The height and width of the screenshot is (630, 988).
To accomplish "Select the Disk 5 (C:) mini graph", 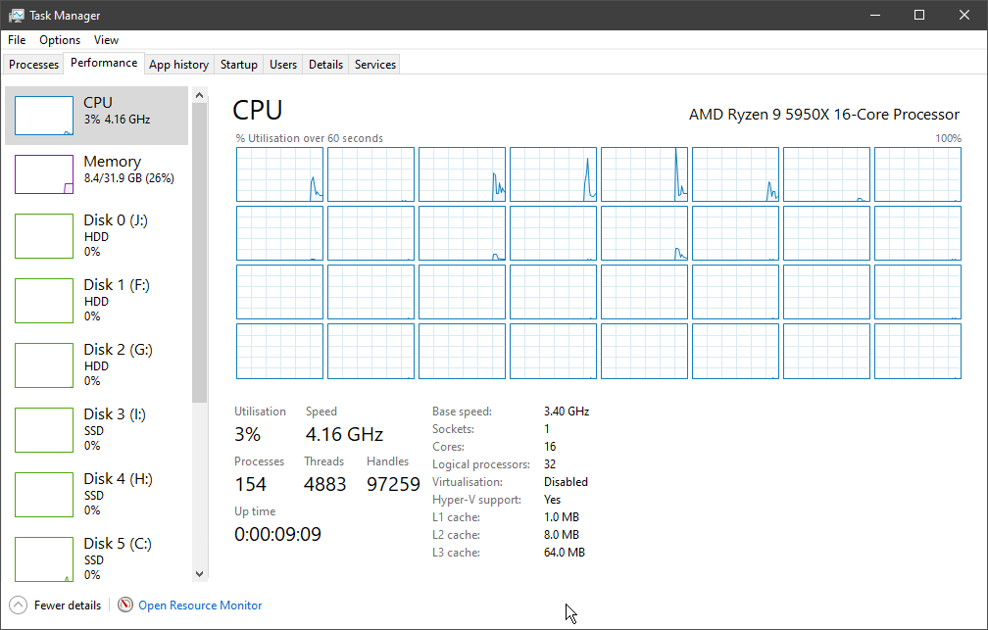I will 44,559.
